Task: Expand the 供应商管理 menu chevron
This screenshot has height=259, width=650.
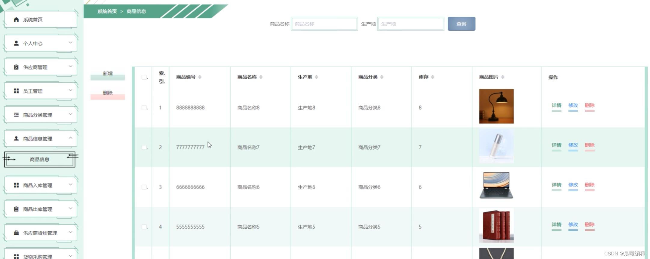Action: (70, 66)
